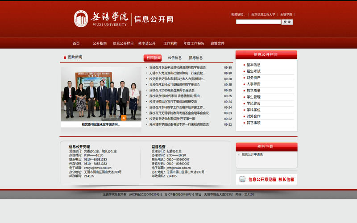Open footer record 苏ICP备08108488号-1
Screen dimensions: 357x223
click(179, 194)
